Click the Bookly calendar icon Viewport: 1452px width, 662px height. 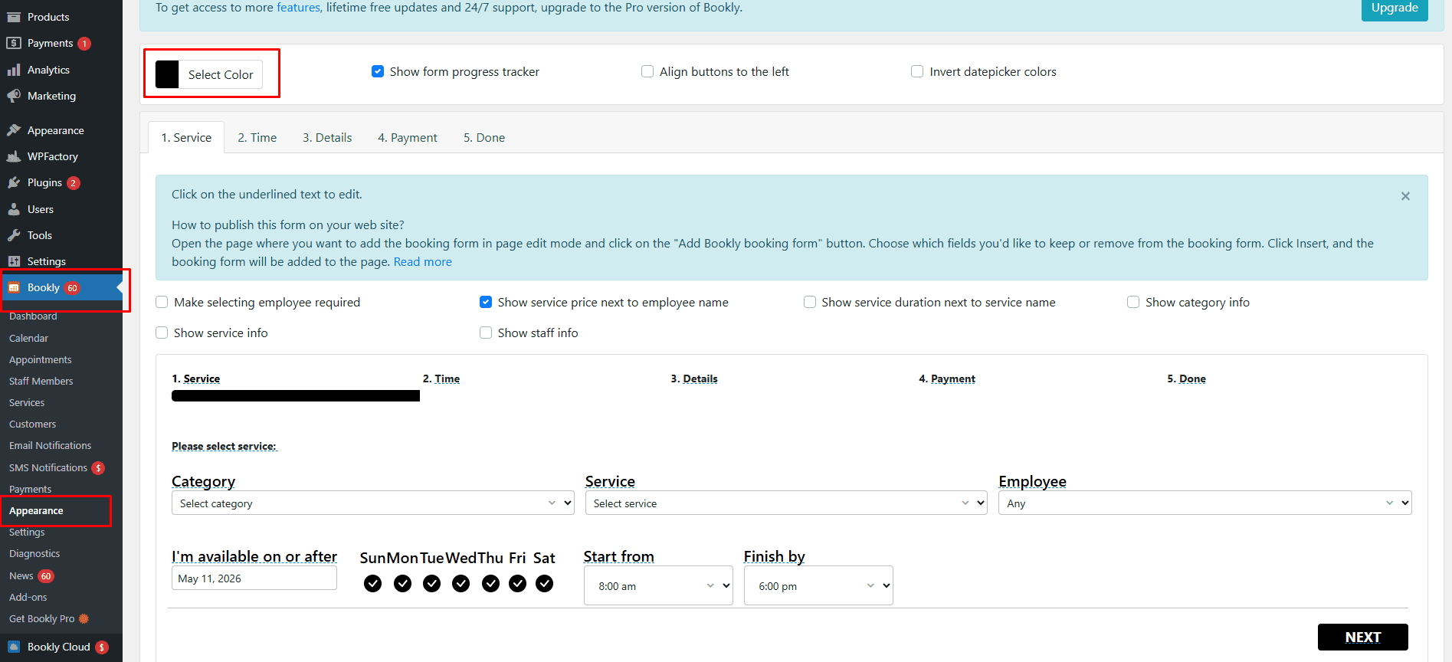14,288
